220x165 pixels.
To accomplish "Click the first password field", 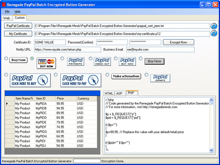I will (x=112, y=42).
